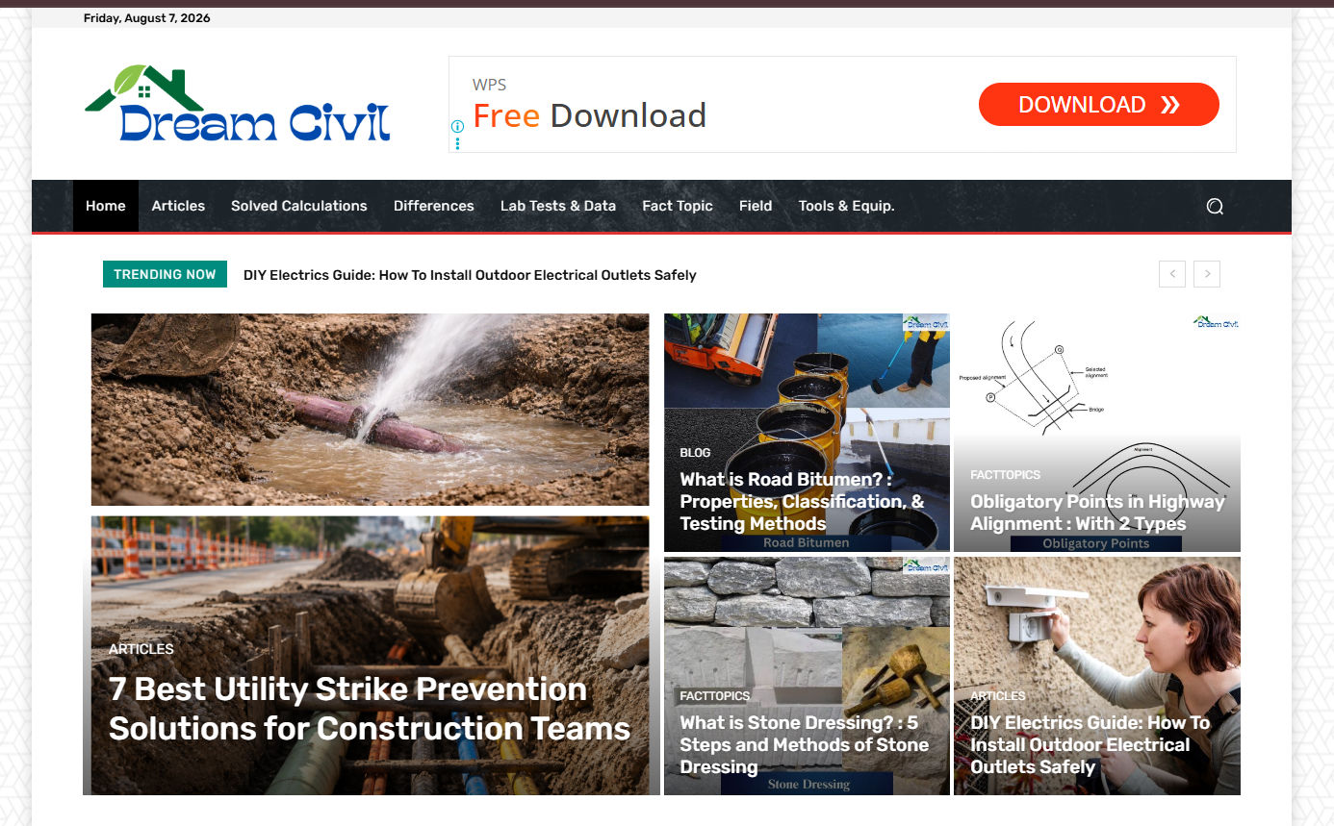Open DIY Electrics Guide card headline
The height and width of the screenshot is (826, 1334).
pyautogui.click(x=1090, y=744)
